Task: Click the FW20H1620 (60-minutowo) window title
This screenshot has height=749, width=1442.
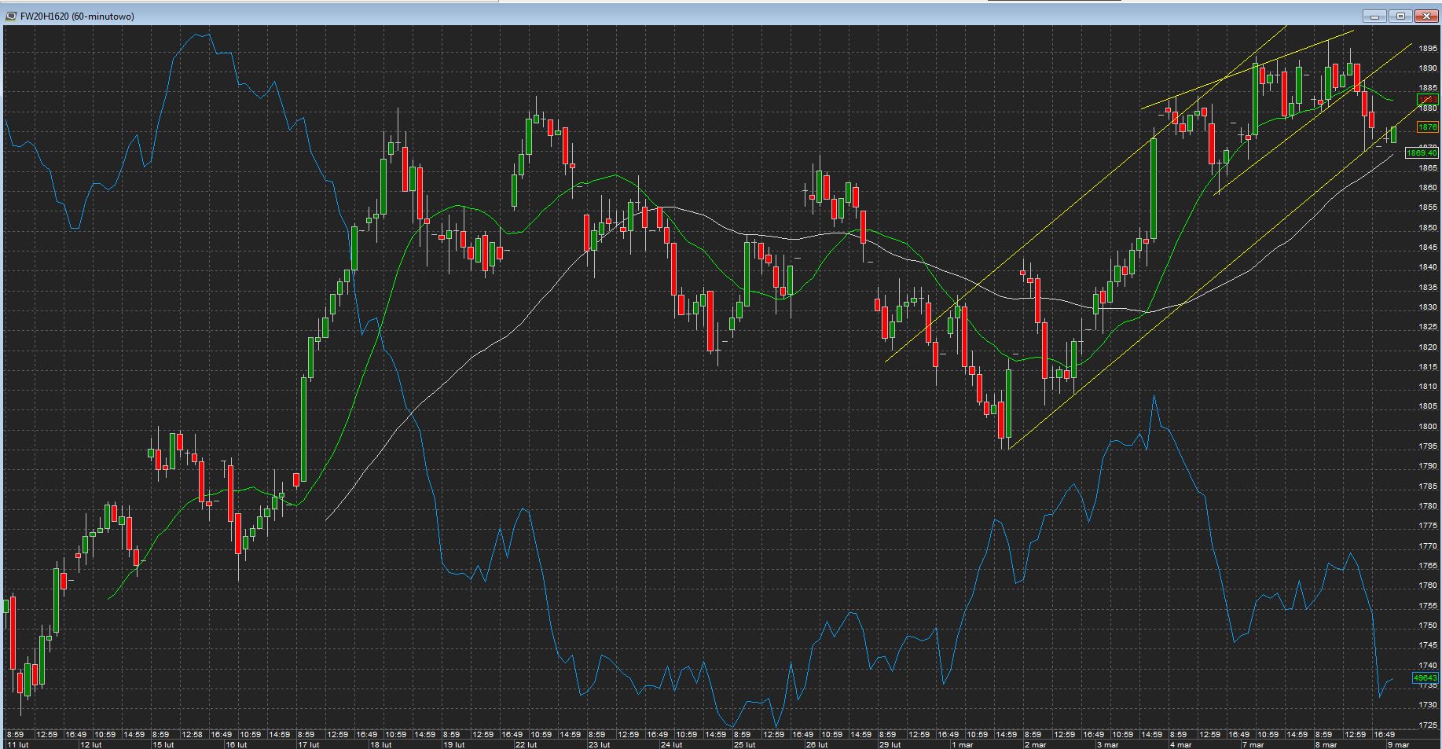Action: (x=77, y=16)
